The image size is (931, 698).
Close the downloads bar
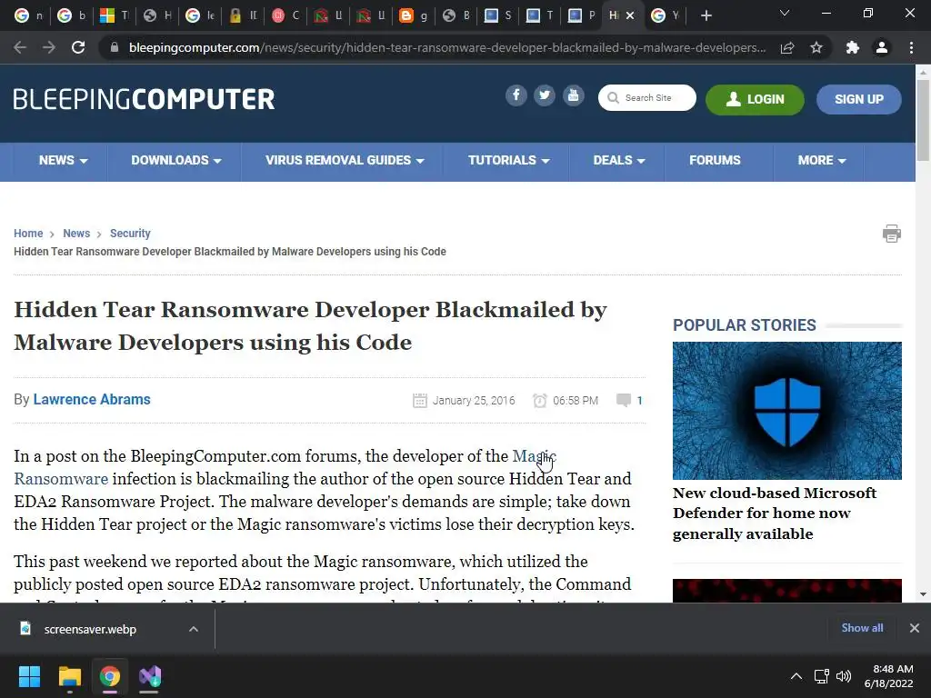point(915,628)
